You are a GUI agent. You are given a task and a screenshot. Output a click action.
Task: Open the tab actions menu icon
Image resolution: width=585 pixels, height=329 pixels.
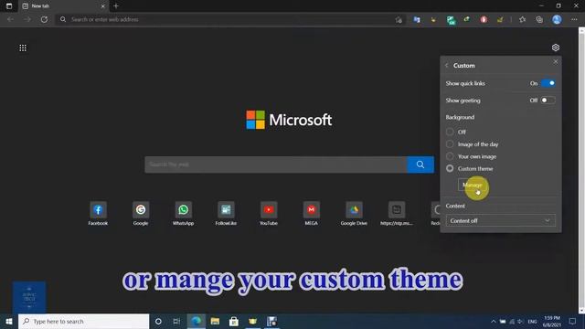pyautogui.click(x=9, y=6)
